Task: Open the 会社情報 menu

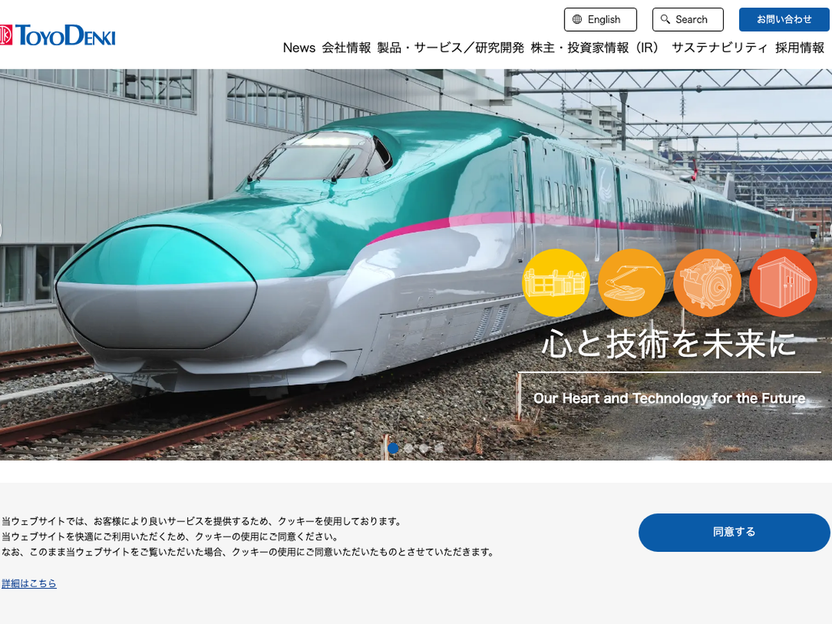Action: pyautogui.click(x=346, y=48)
